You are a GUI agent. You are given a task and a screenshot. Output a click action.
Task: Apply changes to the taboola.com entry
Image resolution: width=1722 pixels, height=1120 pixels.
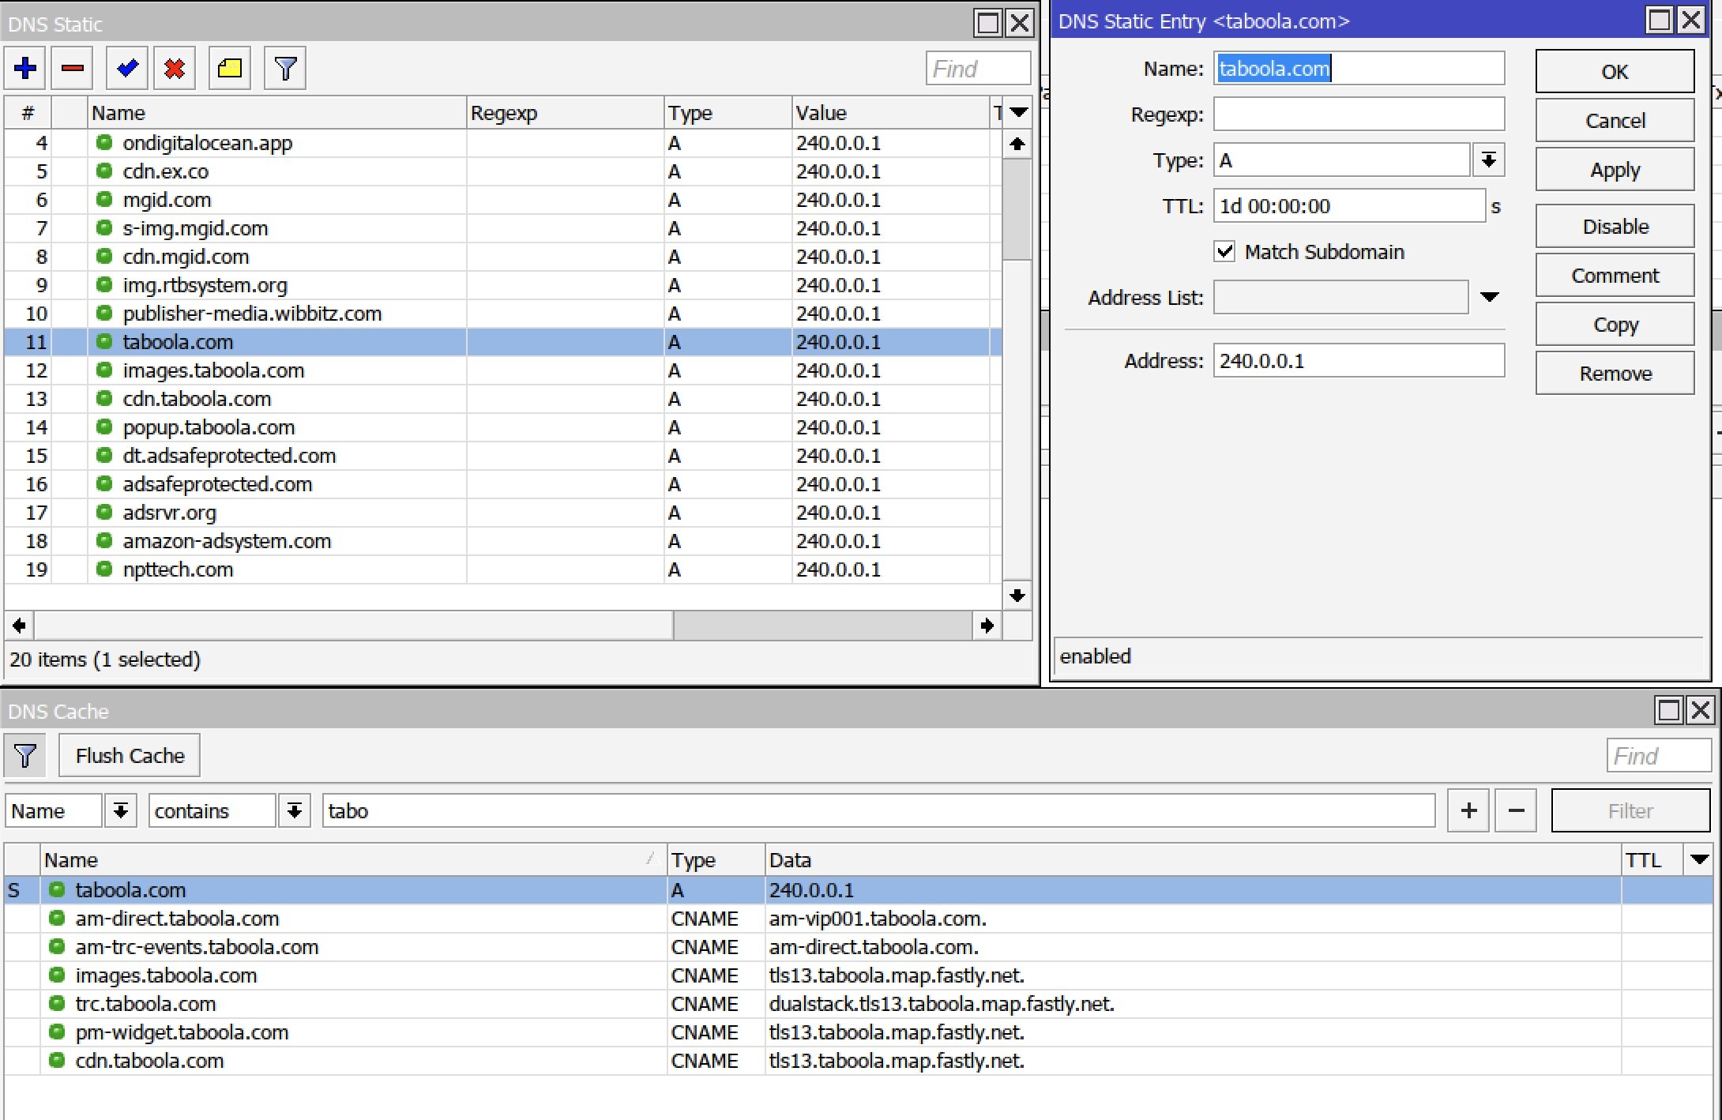(x=1615, y=169)
